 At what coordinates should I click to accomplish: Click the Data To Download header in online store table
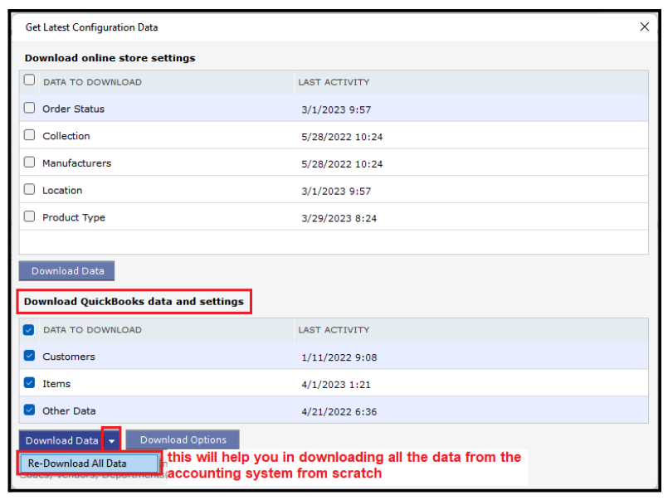coord(92,82)
